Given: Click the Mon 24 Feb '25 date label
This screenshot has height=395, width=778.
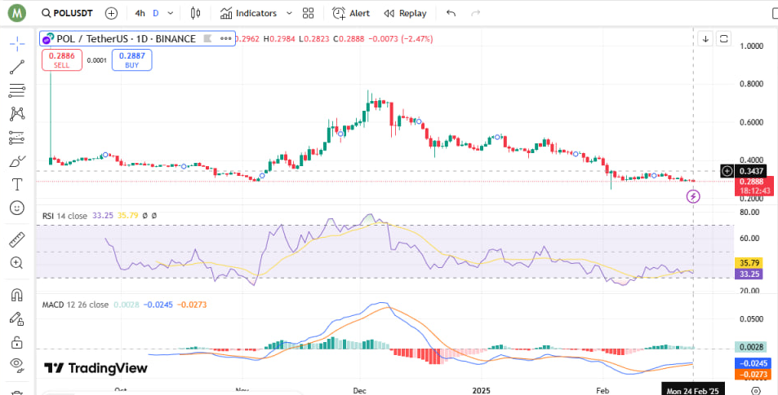Looking at the screenshot, I should point(694,391).
